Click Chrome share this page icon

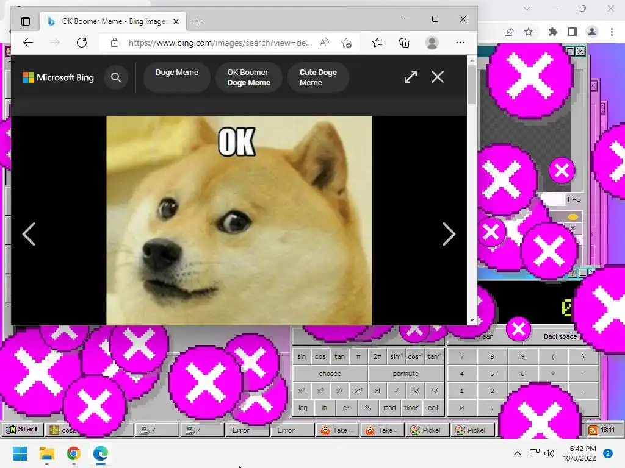pyautogui.click(x=509, y=32)
